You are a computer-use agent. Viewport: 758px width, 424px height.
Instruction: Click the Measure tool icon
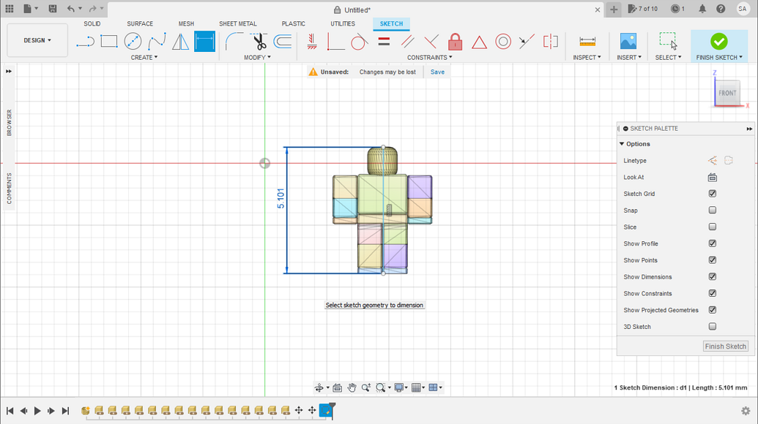587,42
